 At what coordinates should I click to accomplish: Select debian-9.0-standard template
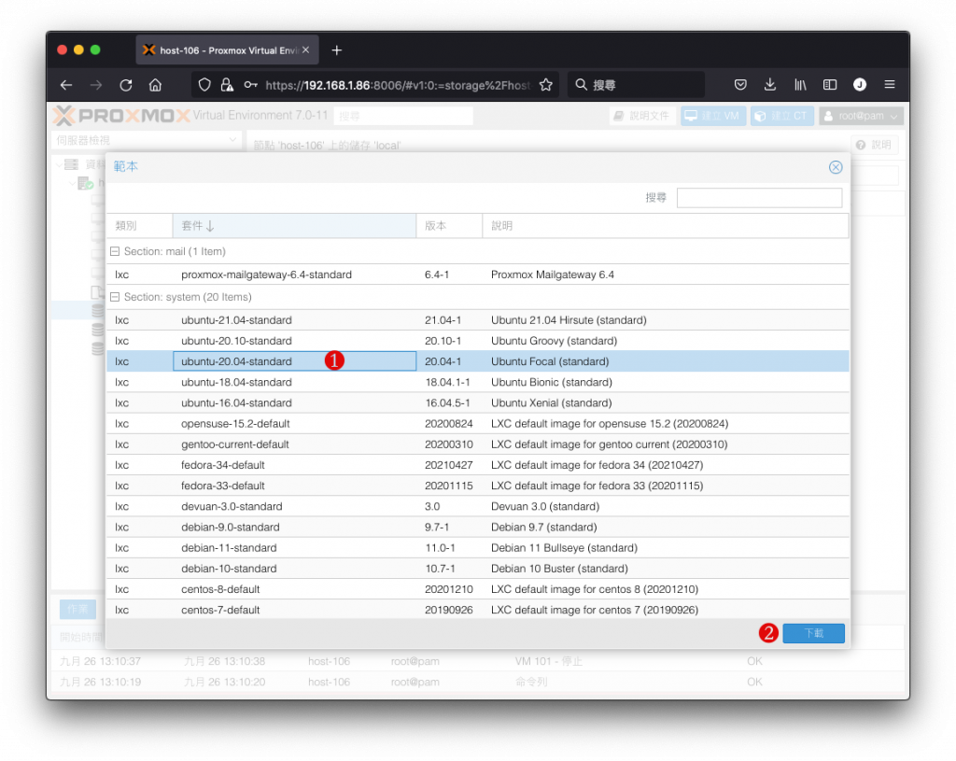click(477, 528)
